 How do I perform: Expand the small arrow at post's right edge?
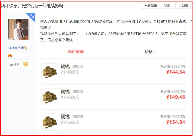(191, 20)
